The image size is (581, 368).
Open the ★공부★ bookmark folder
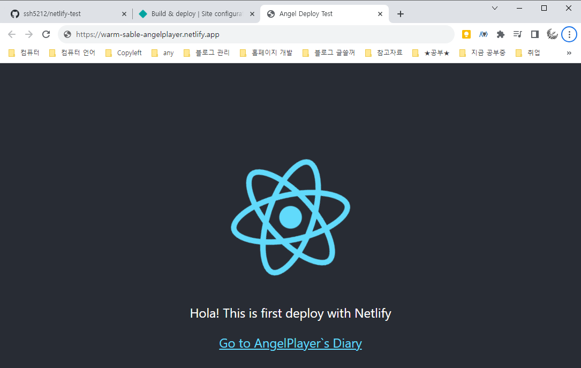pos(431,53)
